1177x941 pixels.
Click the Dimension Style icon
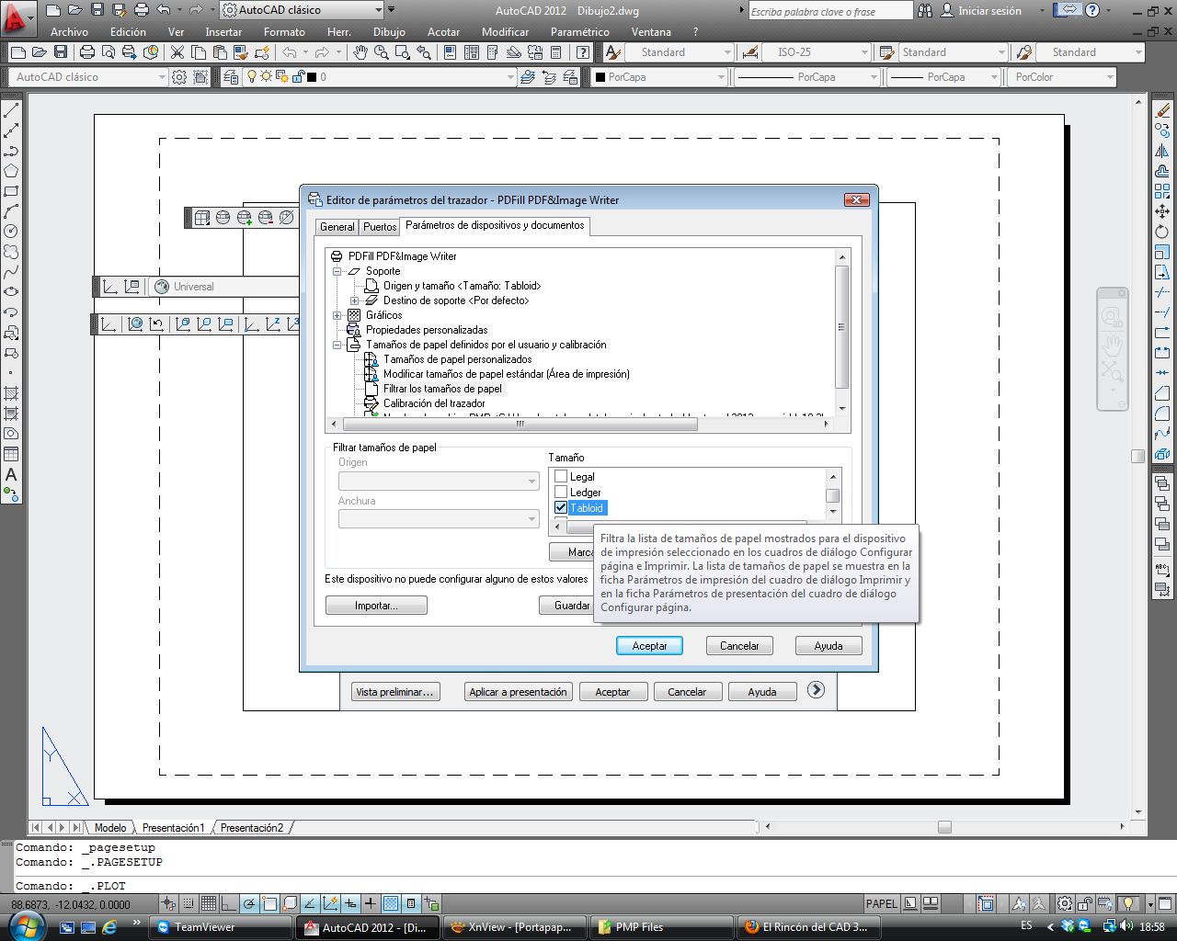(x=750, y=52)
